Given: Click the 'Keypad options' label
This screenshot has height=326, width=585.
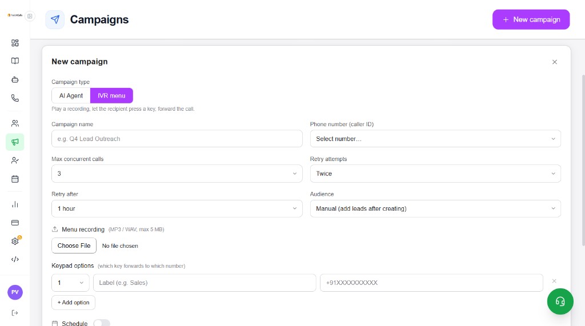Looking at the screenshot, I should pyautogui.click(x=73, y=265).
